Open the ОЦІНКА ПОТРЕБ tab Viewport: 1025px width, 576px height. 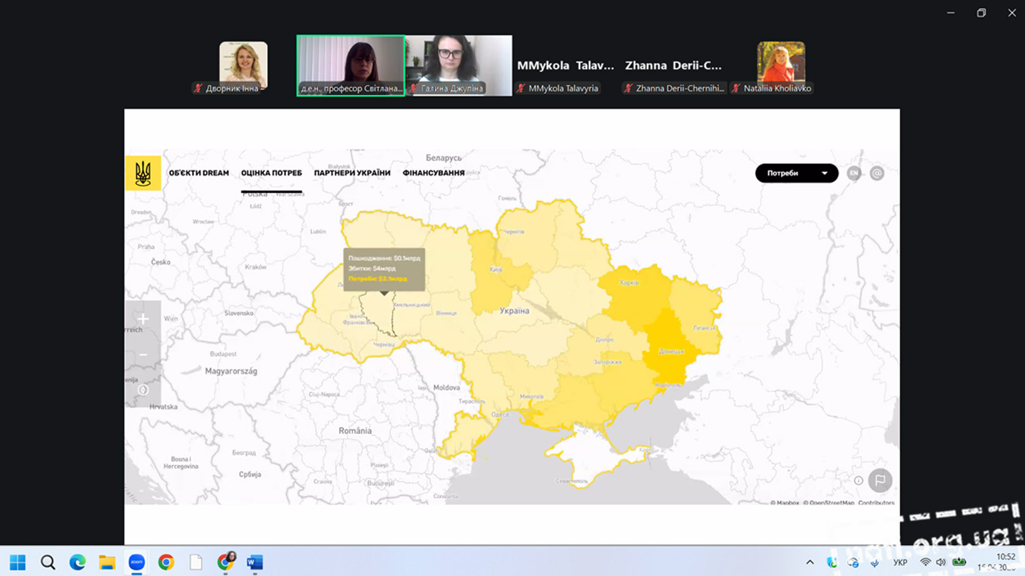coord(271,173)
